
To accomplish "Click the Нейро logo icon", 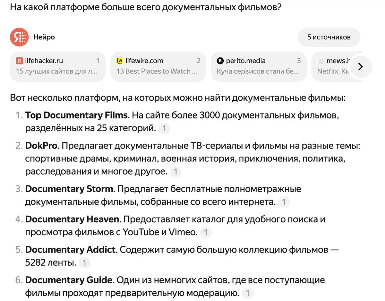I will tap(19, 37).
